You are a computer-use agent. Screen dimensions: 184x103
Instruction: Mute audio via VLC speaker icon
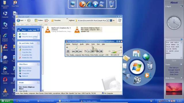[x=109, y=51]
